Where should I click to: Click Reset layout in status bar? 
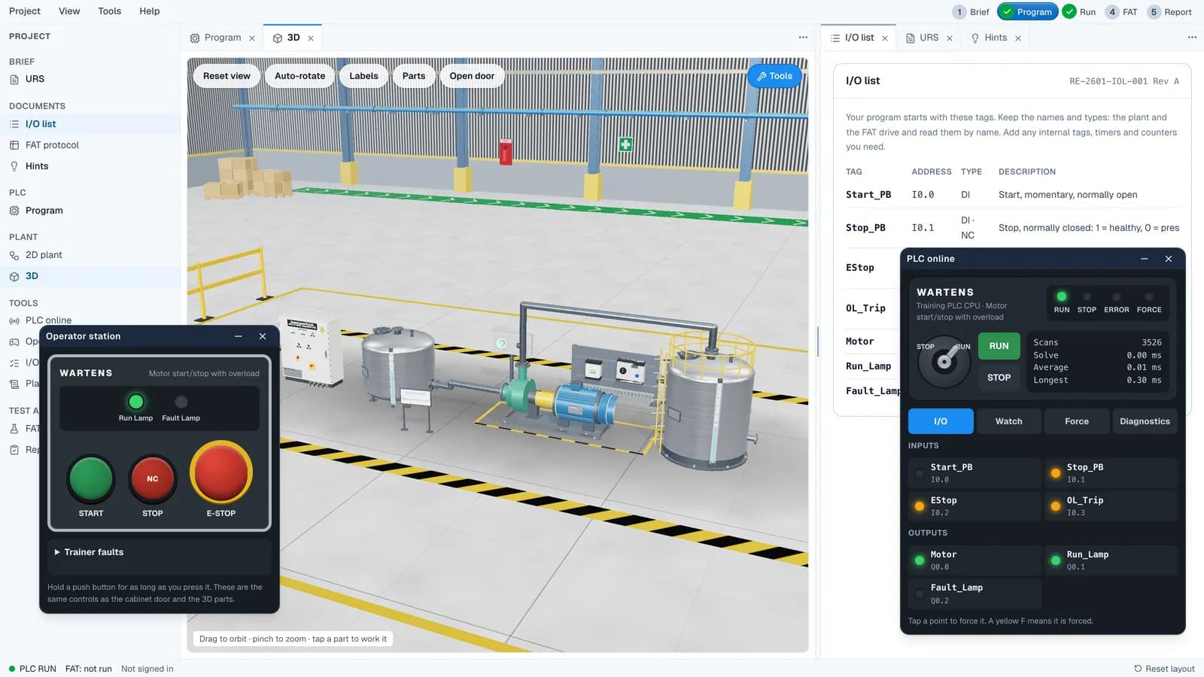(x=1164, y=669)
